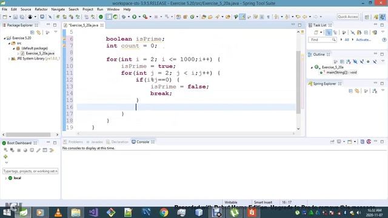Screen dimensions: 388x218
Task: Click Last Edit Location yellow arrow icon
Action: [298, 17]
